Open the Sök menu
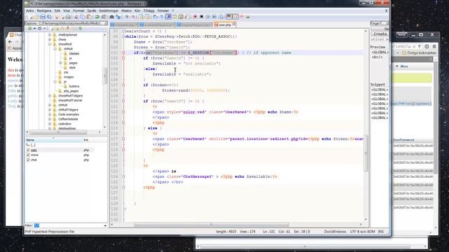Image resolution: width=449 pixels, height=252 pixels. pyautogui.click(x=58, y=10)
